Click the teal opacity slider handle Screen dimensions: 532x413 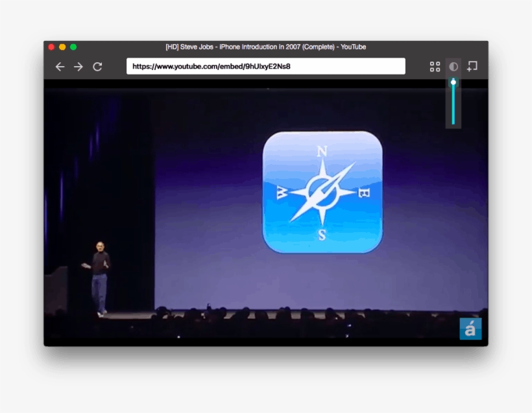[453, 82]
